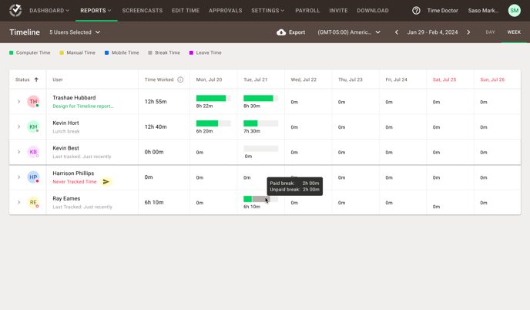This screenshot has height=310, width=530.
Task: Open the GMT-05:00 timezone dropdown
Action: [x=349, y=32]
